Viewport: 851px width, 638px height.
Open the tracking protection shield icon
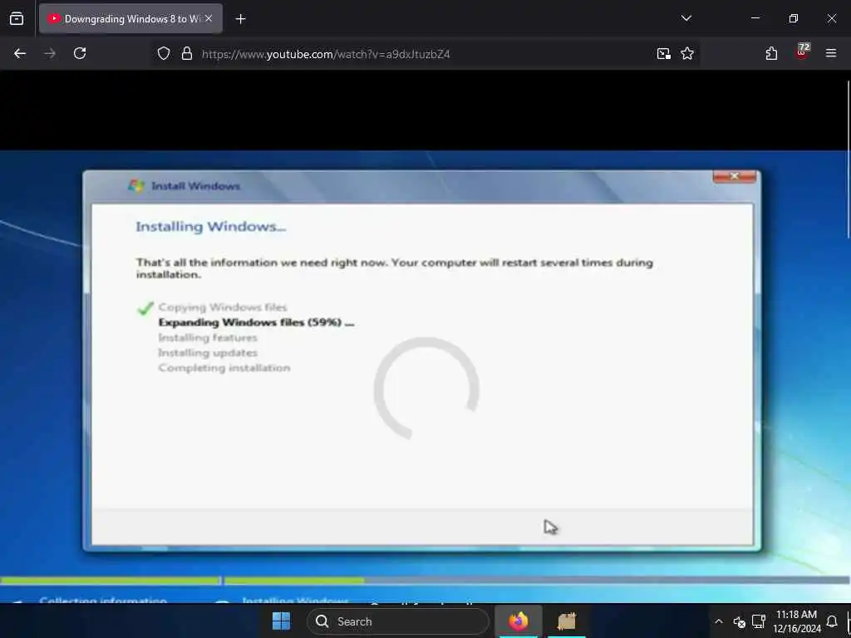click(164, 53)
